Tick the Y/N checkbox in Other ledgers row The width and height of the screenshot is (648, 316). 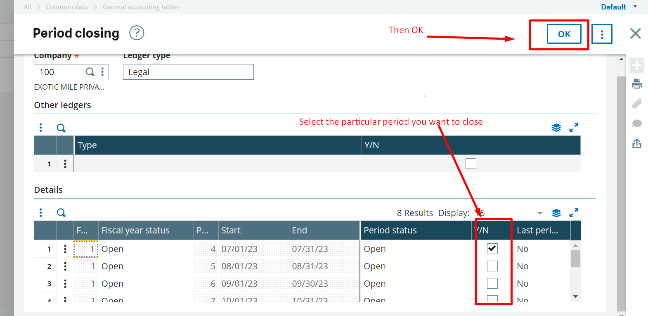click(471, 164)
